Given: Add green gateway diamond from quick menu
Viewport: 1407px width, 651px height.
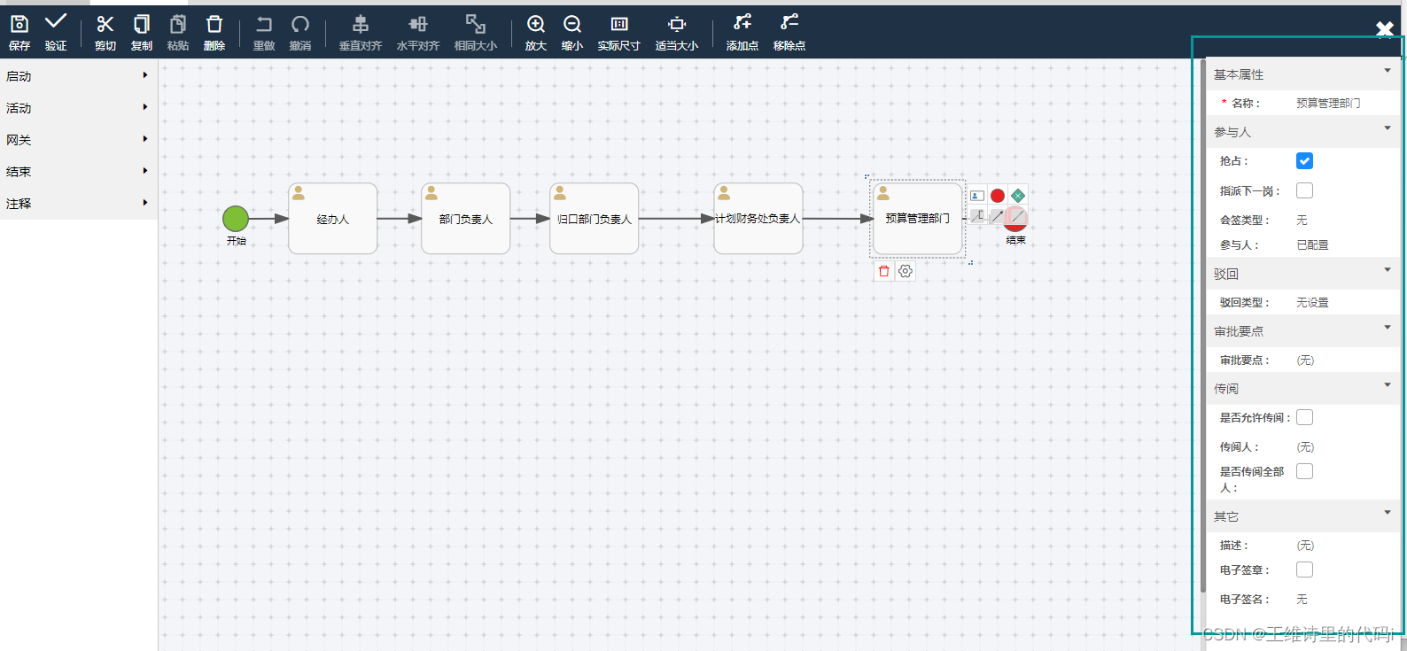Looking at the screenshot, I should click(1018, 196).
